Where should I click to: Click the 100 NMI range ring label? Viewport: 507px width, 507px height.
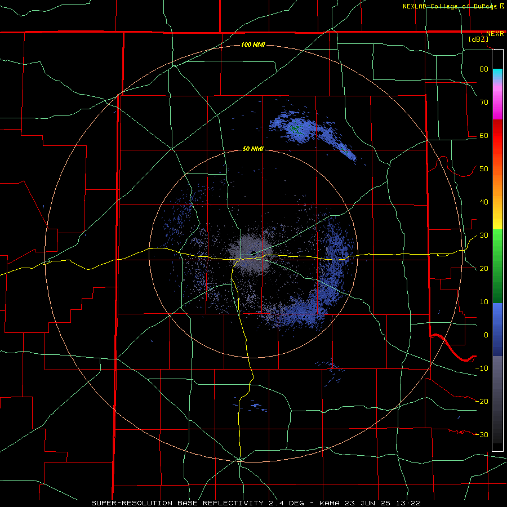click(x=253, y=45)
